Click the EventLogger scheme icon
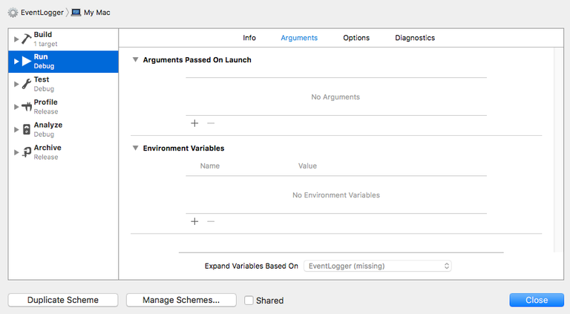This screenshot has height=314, width=570. tap(13, 13)
